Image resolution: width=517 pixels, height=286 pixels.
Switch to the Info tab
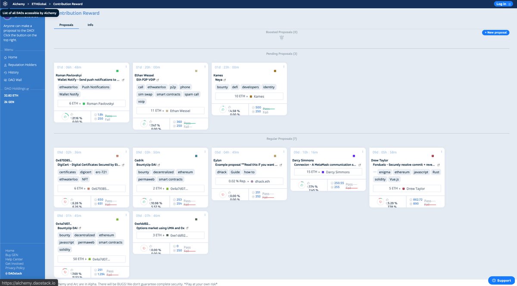[90, 25]
